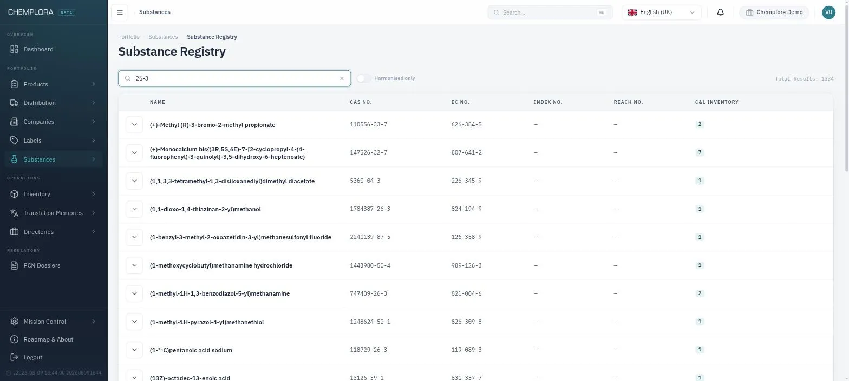Toggle the Harmonised only switch
849x381 pixels.
pos(364,78)
